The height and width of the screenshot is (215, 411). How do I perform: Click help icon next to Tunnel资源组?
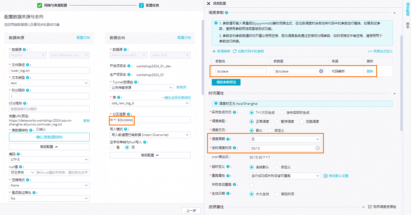tap(136, 82)
